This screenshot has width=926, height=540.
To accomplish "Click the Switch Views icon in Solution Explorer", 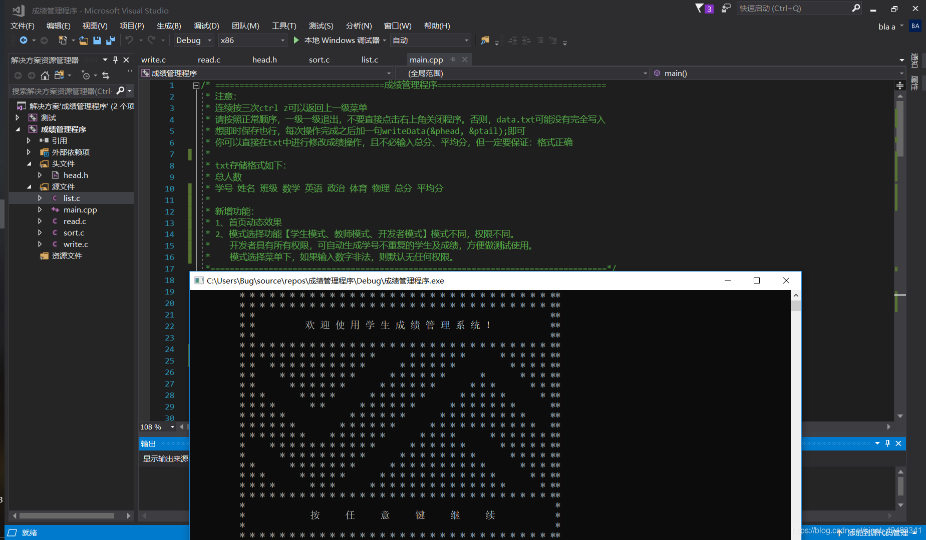I will point(59,75).
